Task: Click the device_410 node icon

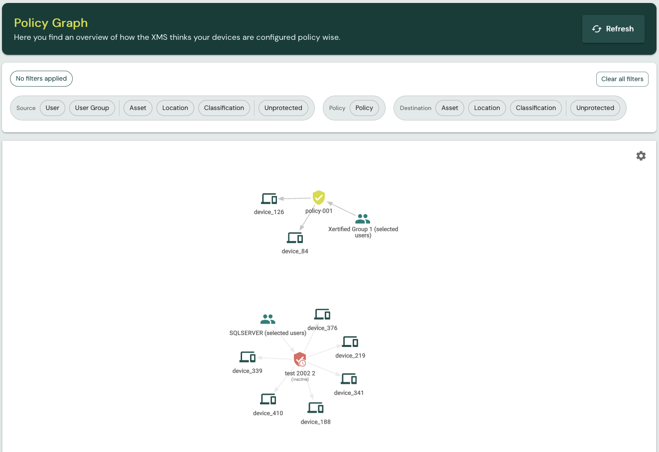Action: (x=268, y=399)
